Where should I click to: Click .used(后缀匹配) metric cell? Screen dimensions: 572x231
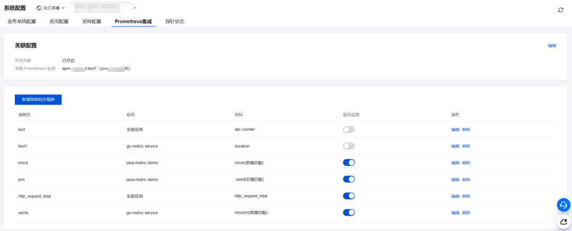[249, 180]
